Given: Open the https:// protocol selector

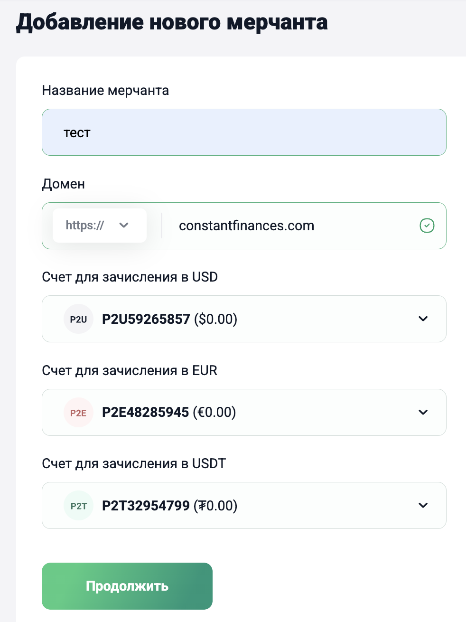Looking at the screenshot, I should point(100,226).
